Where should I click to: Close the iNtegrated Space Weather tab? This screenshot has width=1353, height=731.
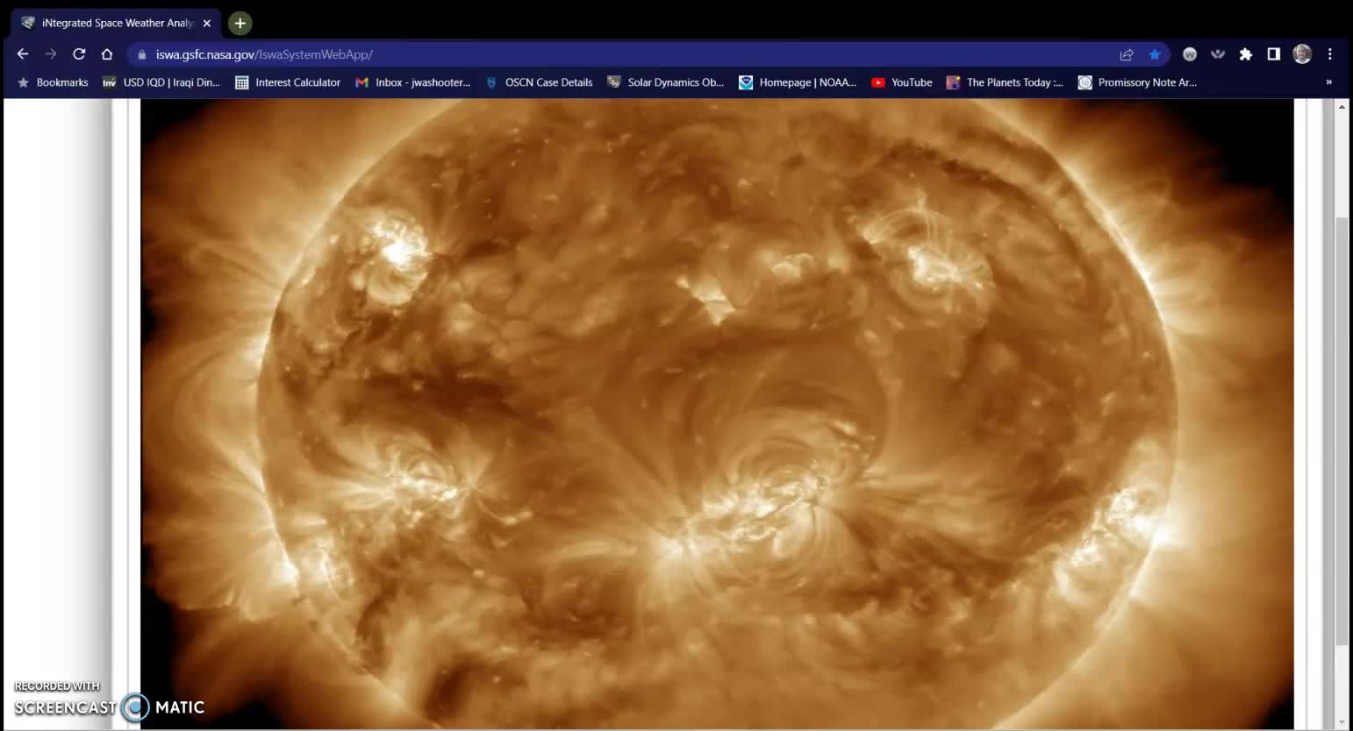tap(207, 24)
